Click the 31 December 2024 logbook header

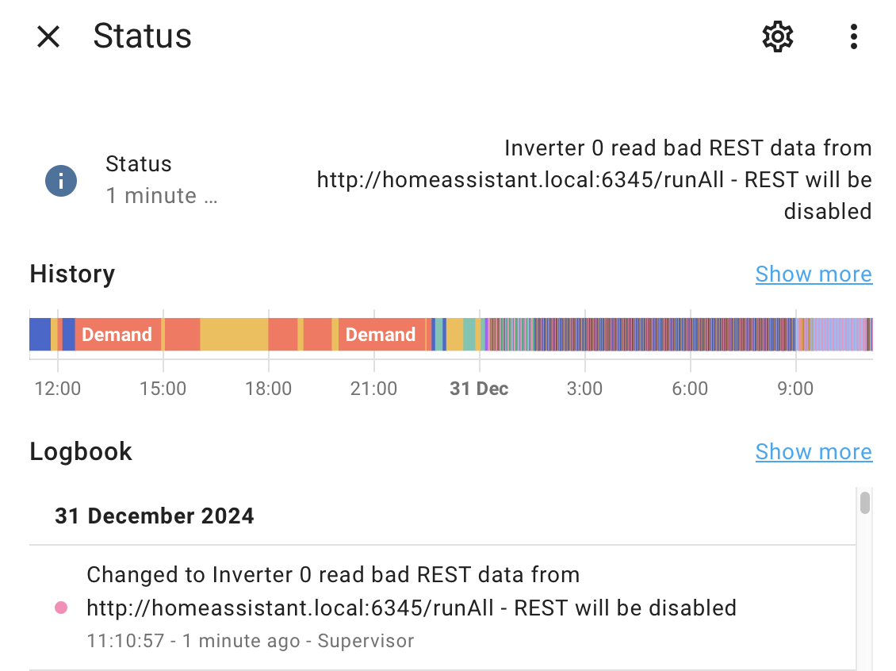coord(155,516)
